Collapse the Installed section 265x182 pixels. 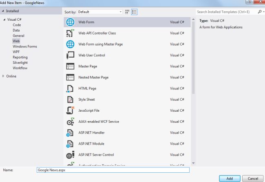coord(3,11)
